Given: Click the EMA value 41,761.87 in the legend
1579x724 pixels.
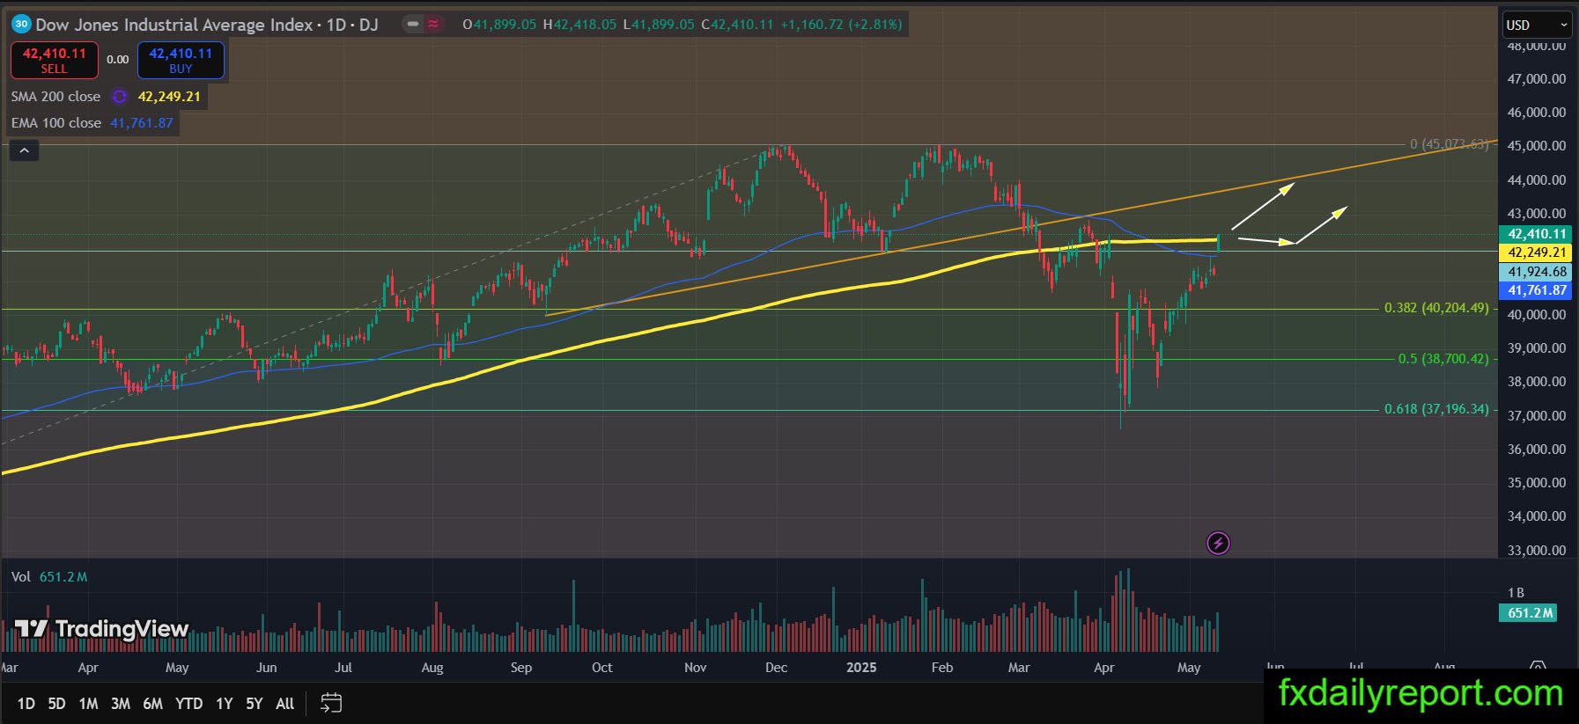Looking at the screenshot, I should 142,123.
